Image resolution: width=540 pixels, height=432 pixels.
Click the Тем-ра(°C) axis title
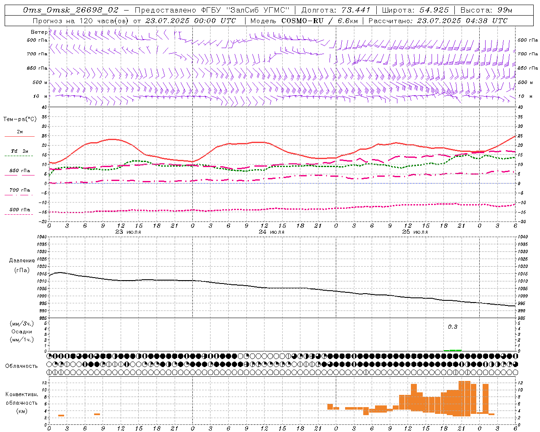pyautogui.click(x=20, y=119)
